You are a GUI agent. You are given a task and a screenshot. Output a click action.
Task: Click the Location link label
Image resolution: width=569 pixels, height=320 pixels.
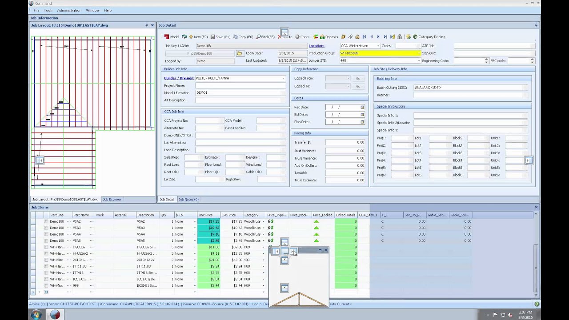(x=317, y=46)
